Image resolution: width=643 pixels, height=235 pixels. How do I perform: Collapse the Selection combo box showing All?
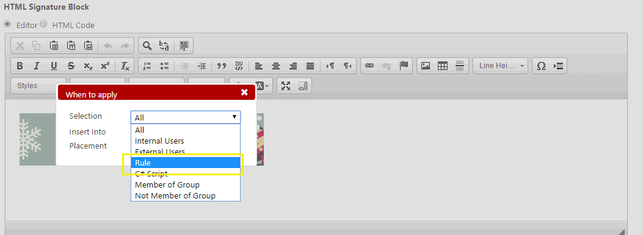[186, 118]
